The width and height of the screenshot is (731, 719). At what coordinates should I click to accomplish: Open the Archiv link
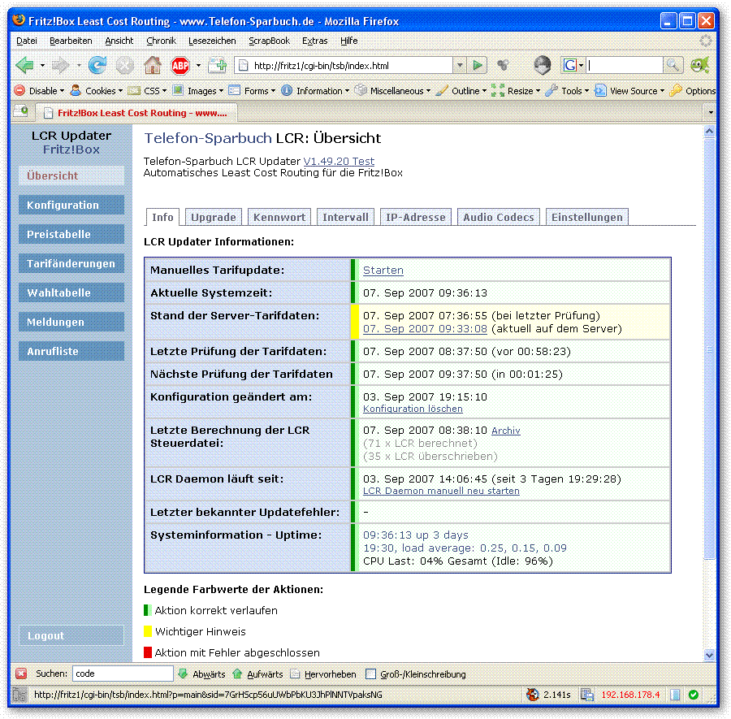(506, 431)
